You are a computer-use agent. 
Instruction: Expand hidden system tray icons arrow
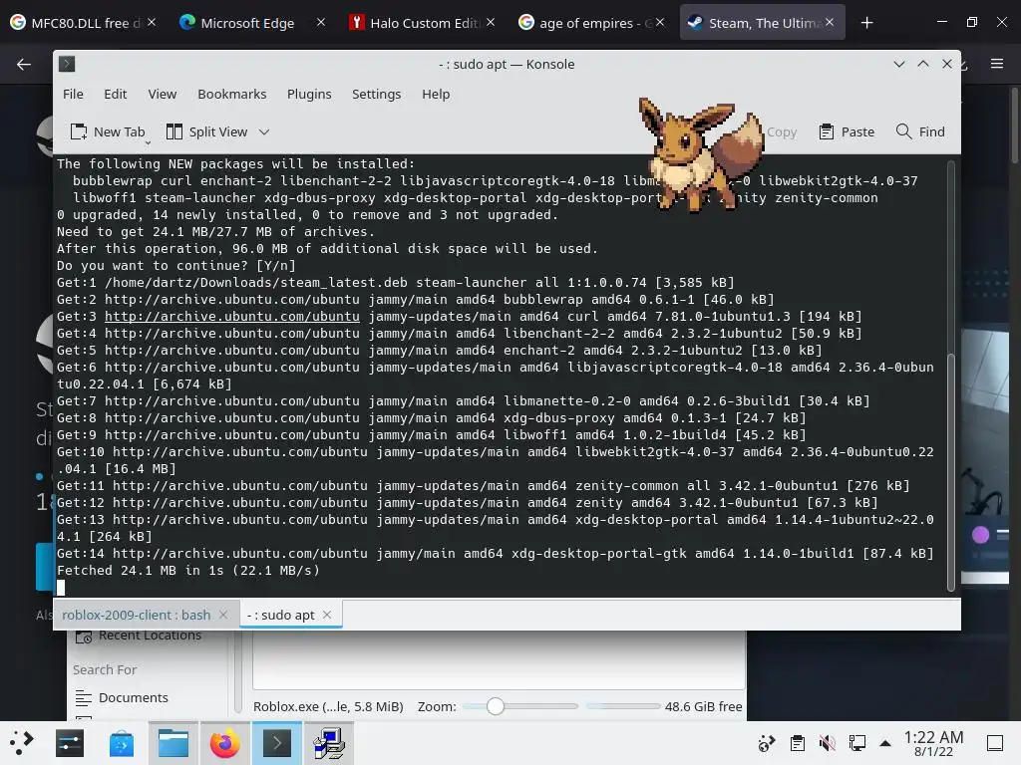tap(885, 743)
